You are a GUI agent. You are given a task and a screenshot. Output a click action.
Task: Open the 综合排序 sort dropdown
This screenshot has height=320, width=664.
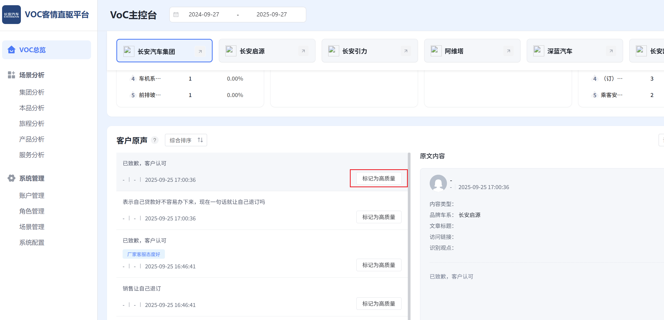(x=186, y=140)
